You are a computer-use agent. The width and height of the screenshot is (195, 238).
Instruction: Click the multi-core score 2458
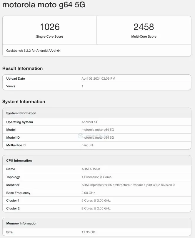tap(144, 27)
